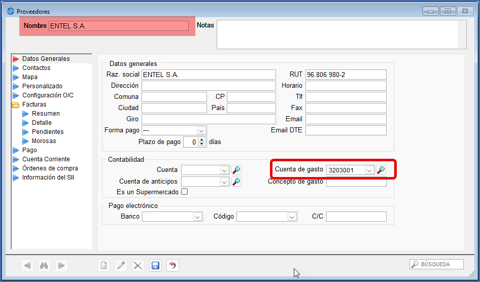Open Configuración O/C section
The height and width of the screenshot is (282, 480).
(48, 95)
